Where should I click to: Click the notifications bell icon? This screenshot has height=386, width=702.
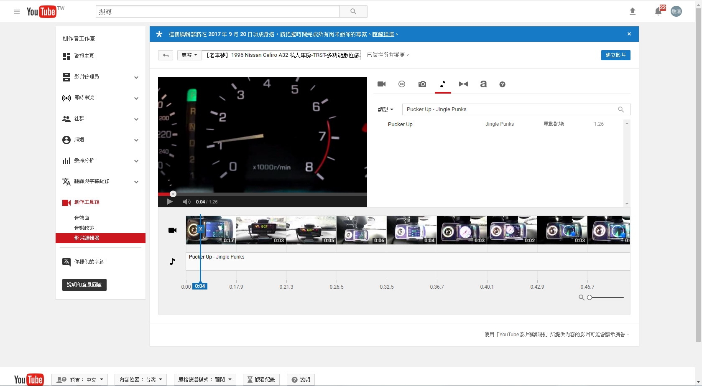pos(658,11)
